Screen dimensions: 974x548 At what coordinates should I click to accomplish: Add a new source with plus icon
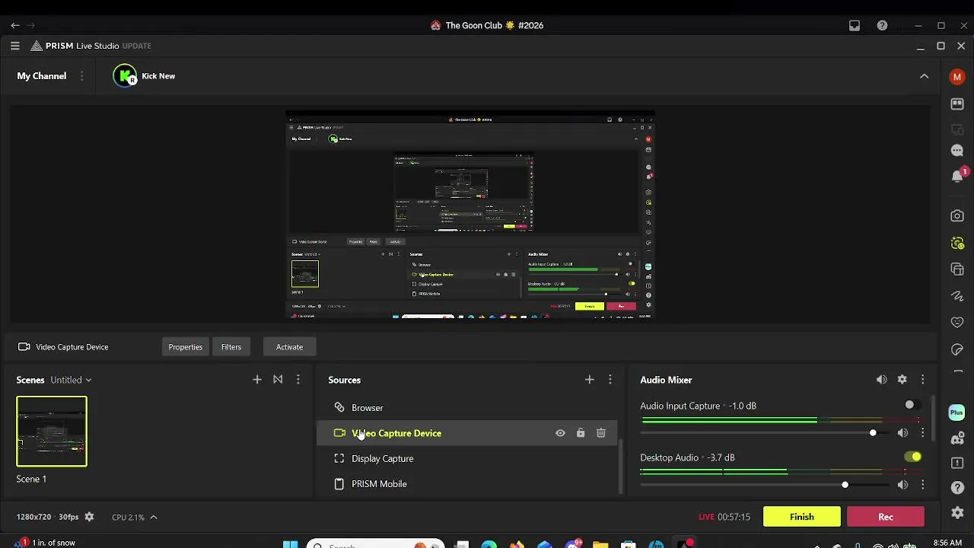tap(589, 379)
